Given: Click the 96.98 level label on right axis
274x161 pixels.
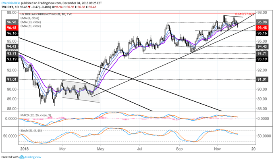Looking at the screenshot, I should click(x=262, y=22).
